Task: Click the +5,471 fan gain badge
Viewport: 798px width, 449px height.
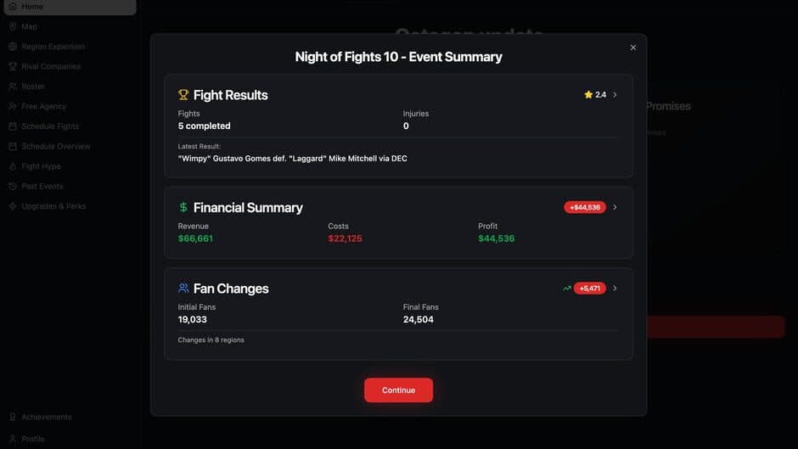Action: pyautogui.click(x=589, y=289)
